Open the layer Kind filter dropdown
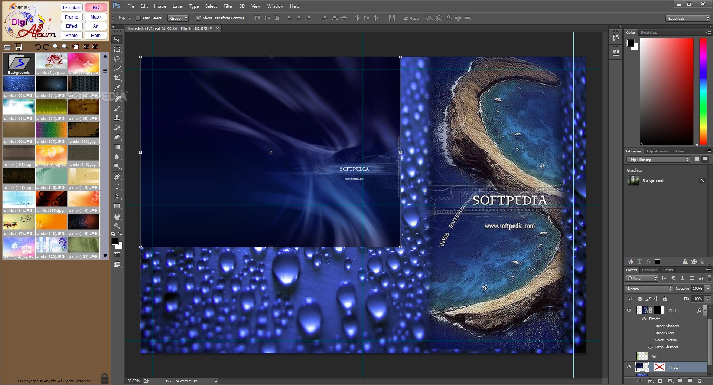This screenshot has height=385, width=713. (x=642, y=278)
